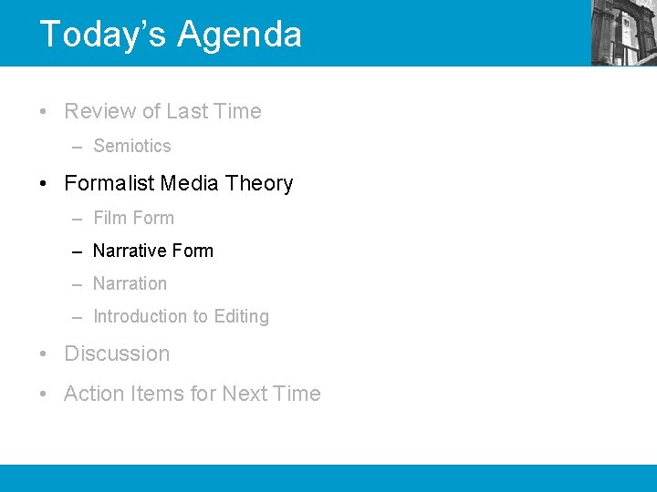Click the "Film Form" sub-item

click(133, 218)
